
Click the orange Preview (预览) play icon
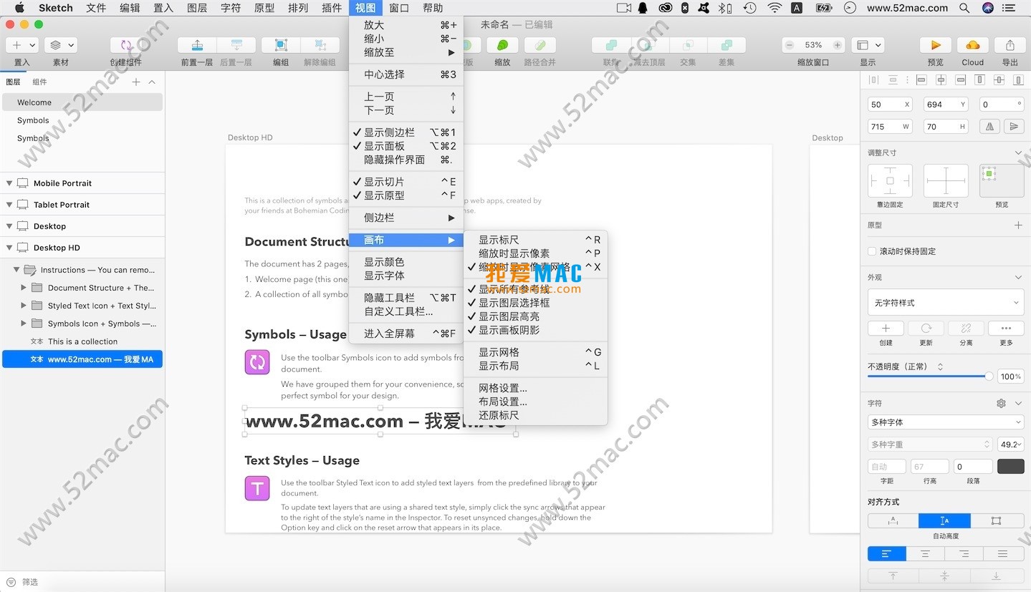(x=936, y=45)
